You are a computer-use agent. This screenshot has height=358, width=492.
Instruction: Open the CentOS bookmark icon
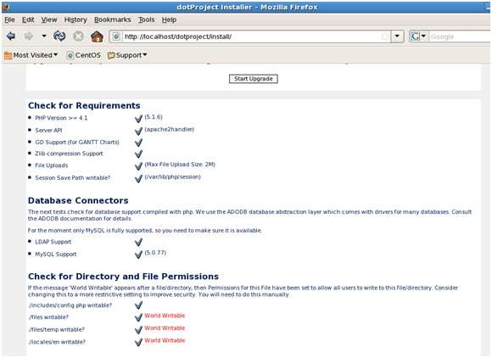[70, 55]
